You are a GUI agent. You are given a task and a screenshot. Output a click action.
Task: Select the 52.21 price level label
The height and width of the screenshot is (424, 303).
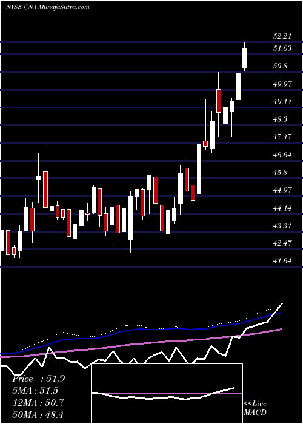tap(282, 36)
